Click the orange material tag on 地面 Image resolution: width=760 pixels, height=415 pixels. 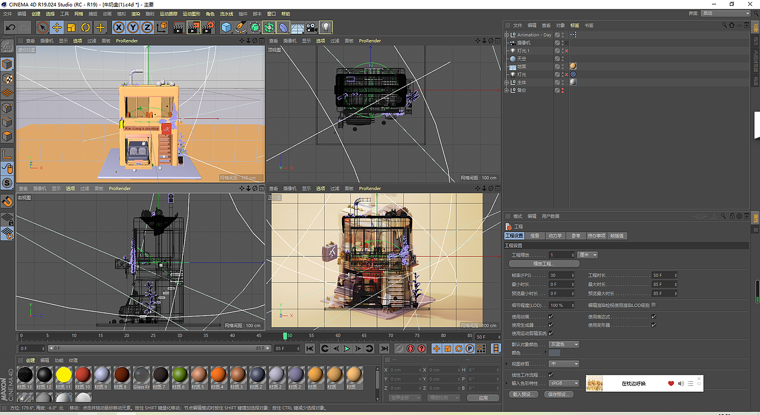click(572, 66)
